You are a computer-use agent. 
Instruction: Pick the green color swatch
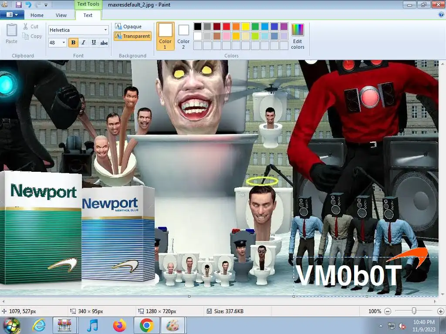point(255,27)
